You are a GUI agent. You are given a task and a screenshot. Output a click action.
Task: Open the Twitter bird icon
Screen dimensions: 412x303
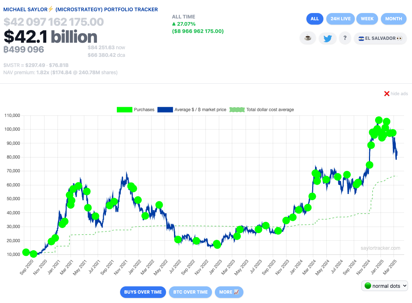[328, 38]
